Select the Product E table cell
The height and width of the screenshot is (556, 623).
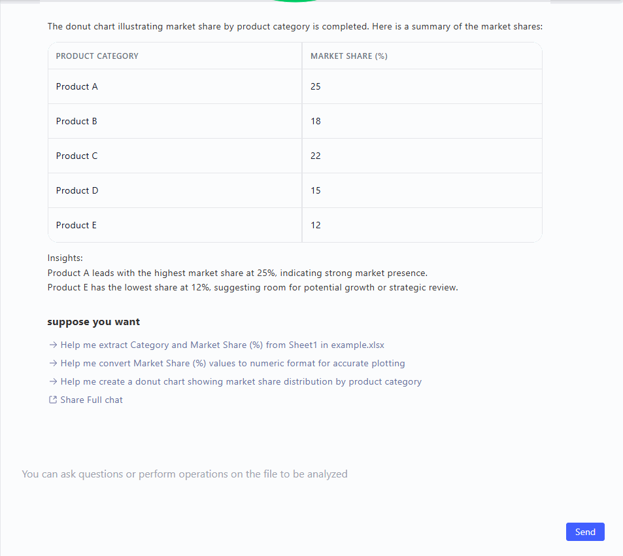[x=76, y=225]
